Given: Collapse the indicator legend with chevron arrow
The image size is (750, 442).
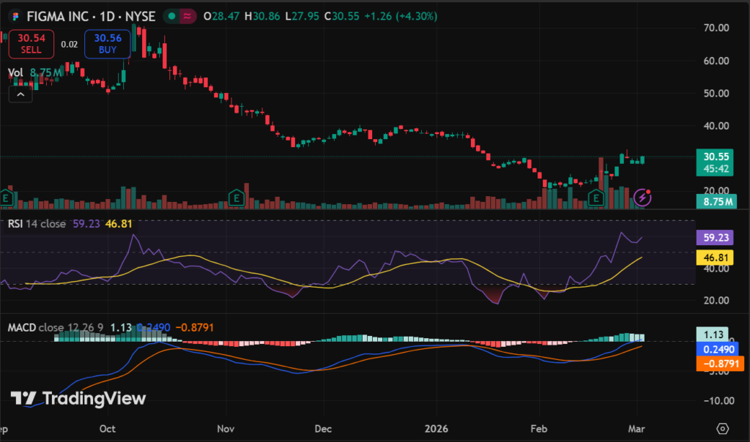Looking at the screenshot, I should [21, 94].
